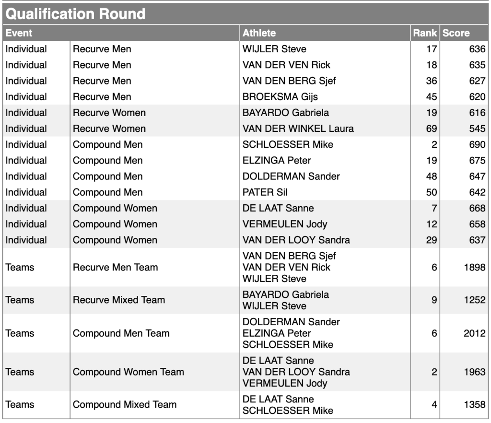Click VAN DER WINKEL Laura name
Image resolution: width=491 pixels, height=423 pixels.
pos(298,129)
